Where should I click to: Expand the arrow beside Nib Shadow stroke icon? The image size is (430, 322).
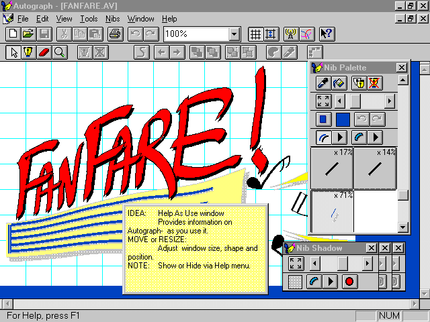(330, 282)
